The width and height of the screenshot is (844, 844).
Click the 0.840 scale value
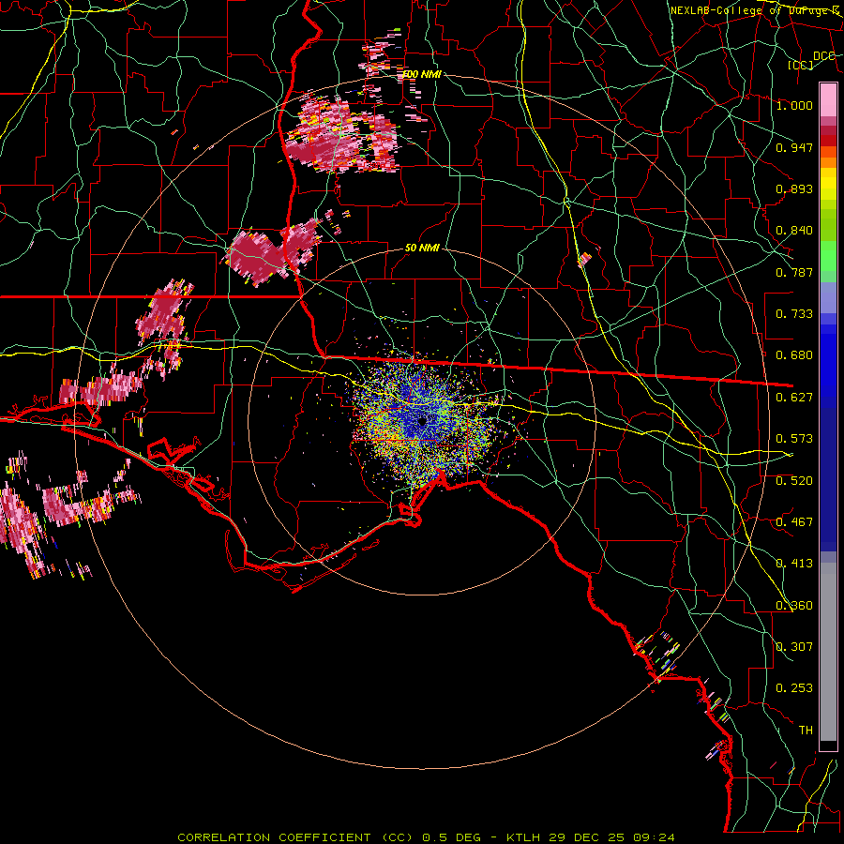tap(794, 231)
